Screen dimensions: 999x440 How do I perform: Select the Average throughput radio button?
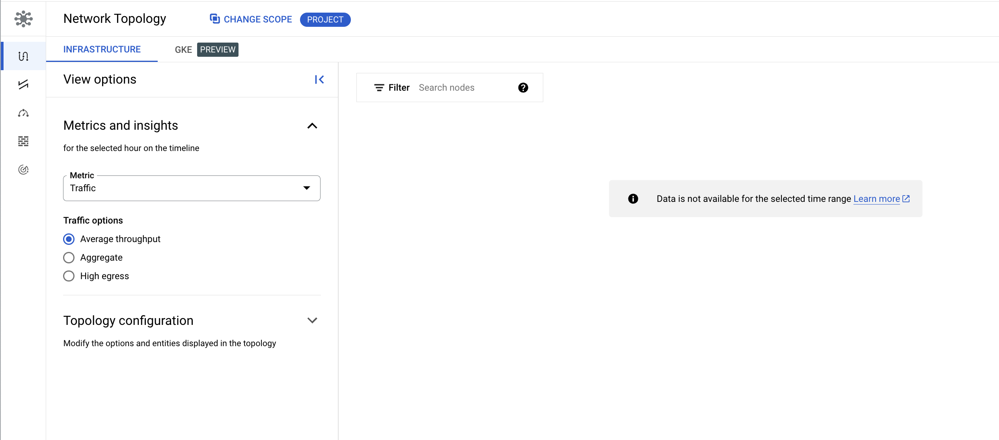click(x=69, y=239)
